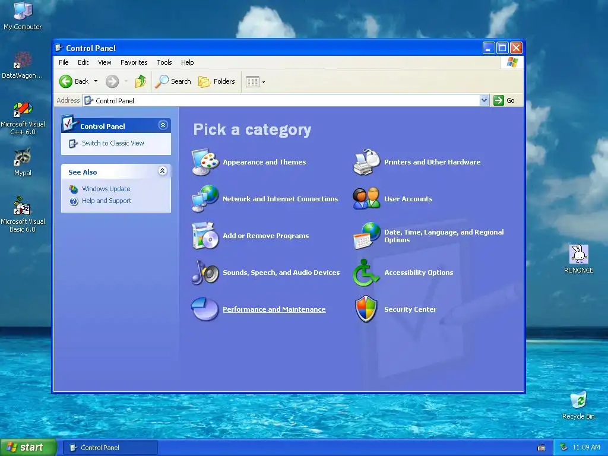Open the Add or Remove Programs icon

coord(205,235)
